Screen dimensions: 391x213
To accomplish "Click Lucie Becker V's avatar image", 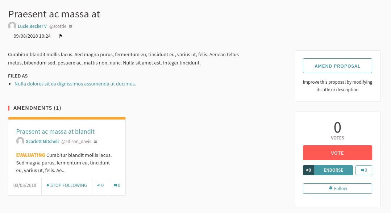I will pos(12,26).
